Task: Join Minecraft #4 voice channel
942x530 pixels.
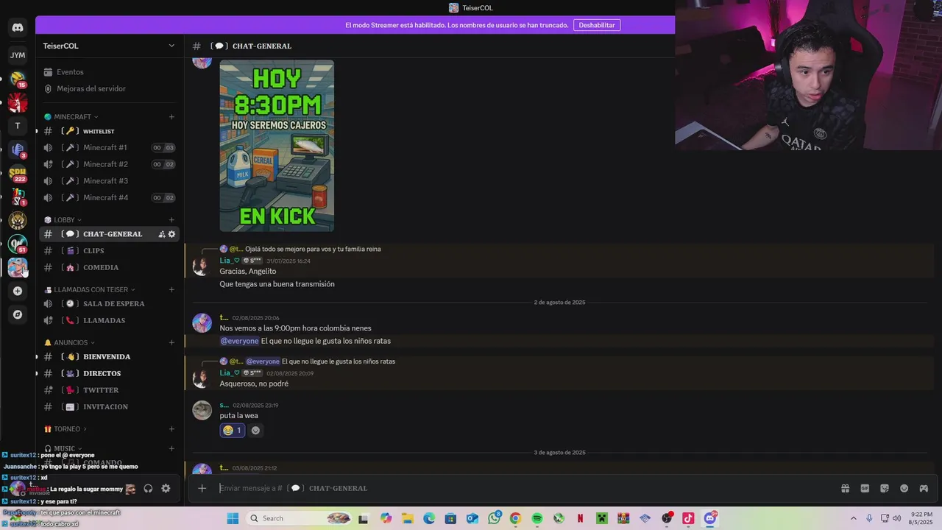Action: (x=109, y=197)
